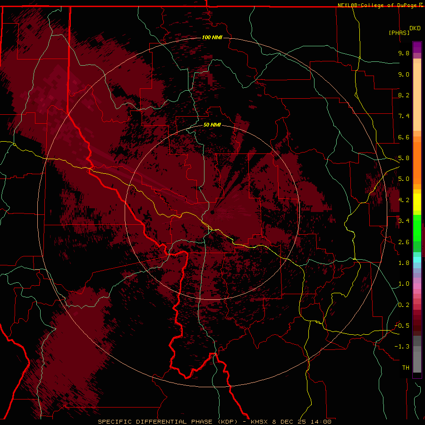This screenshot has height=425, width=425.
Task: Click the 100 NMI range ring label
Action: (x=212, y=37)
